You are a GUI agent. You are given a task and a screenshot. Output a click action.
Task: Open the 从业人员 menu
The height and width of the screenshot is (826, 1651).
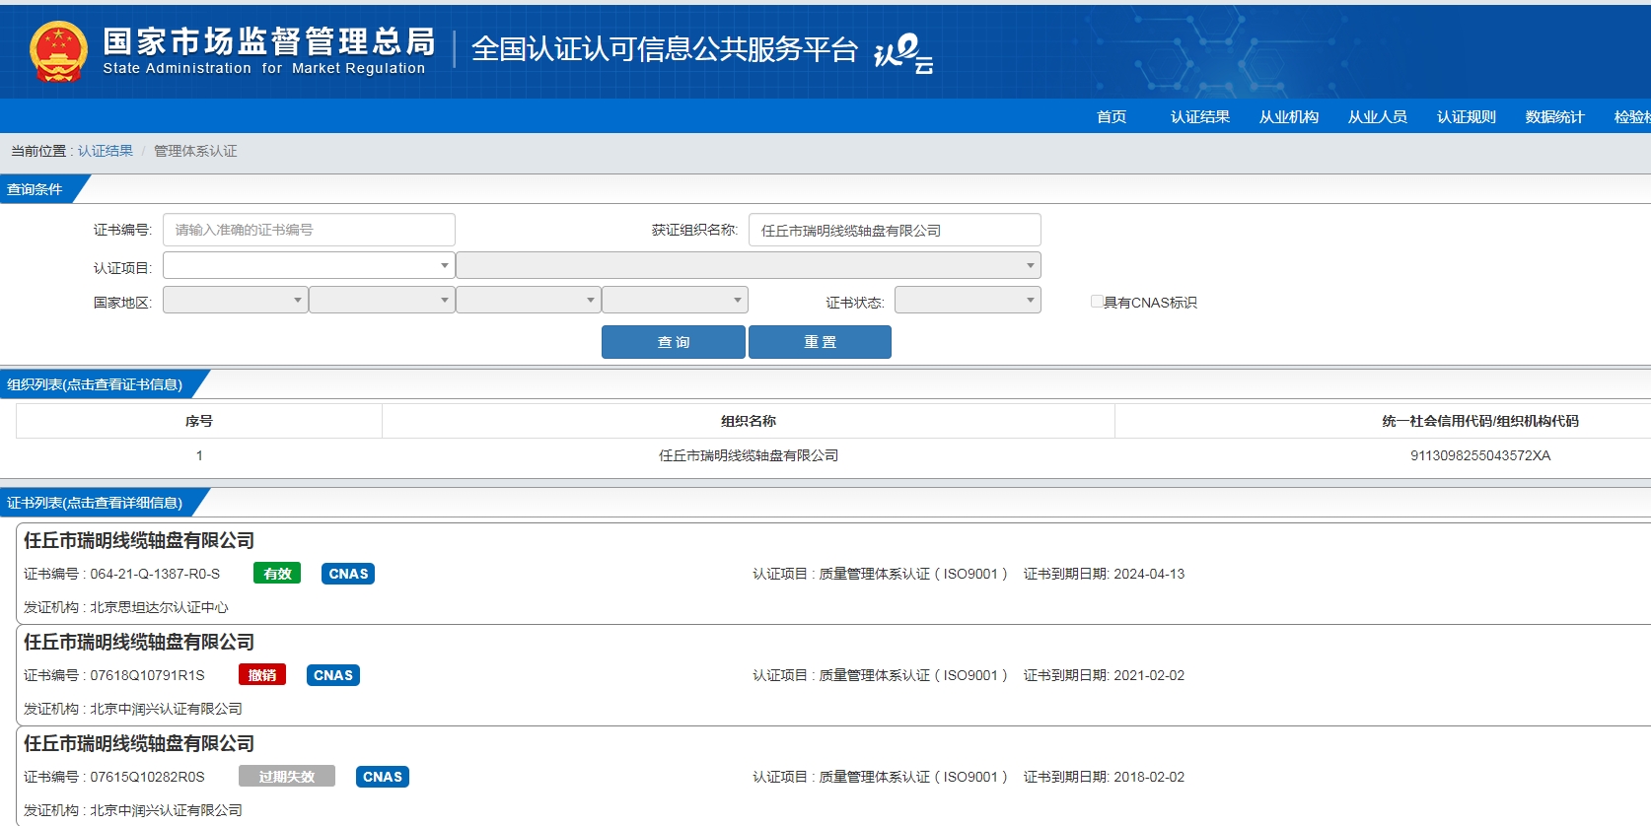pos(1378,116)
